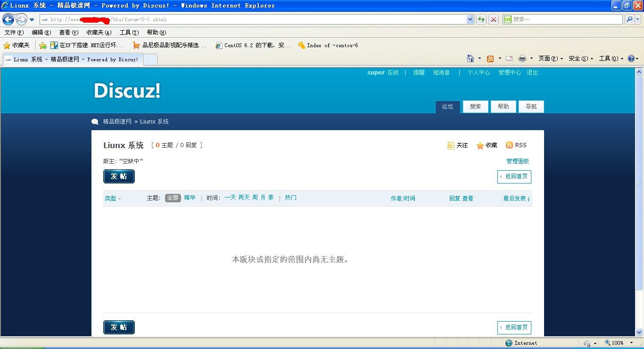This screenshot has height=349, width=644.
Task: Filter topics by 热门
Action: click(291, 198)
